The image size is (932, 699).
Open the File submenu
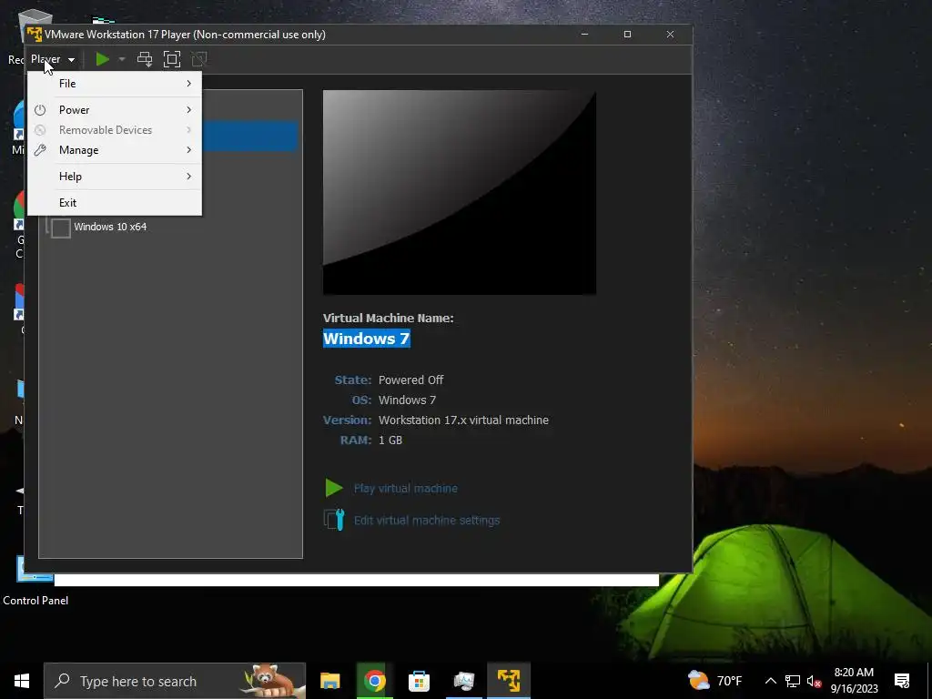tap(115, 84)
